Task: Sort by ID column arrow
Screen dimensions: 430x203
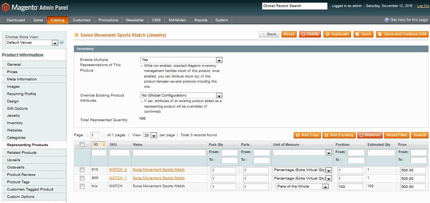Action: (x=104, y=144)
